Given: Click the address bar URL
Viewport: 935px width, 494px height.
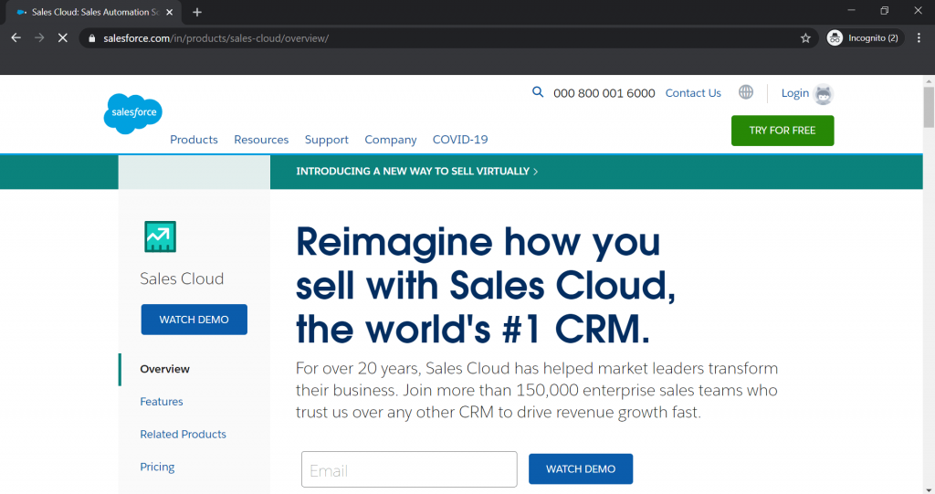Looking at the screenshot, I should [x=215, y=38].
